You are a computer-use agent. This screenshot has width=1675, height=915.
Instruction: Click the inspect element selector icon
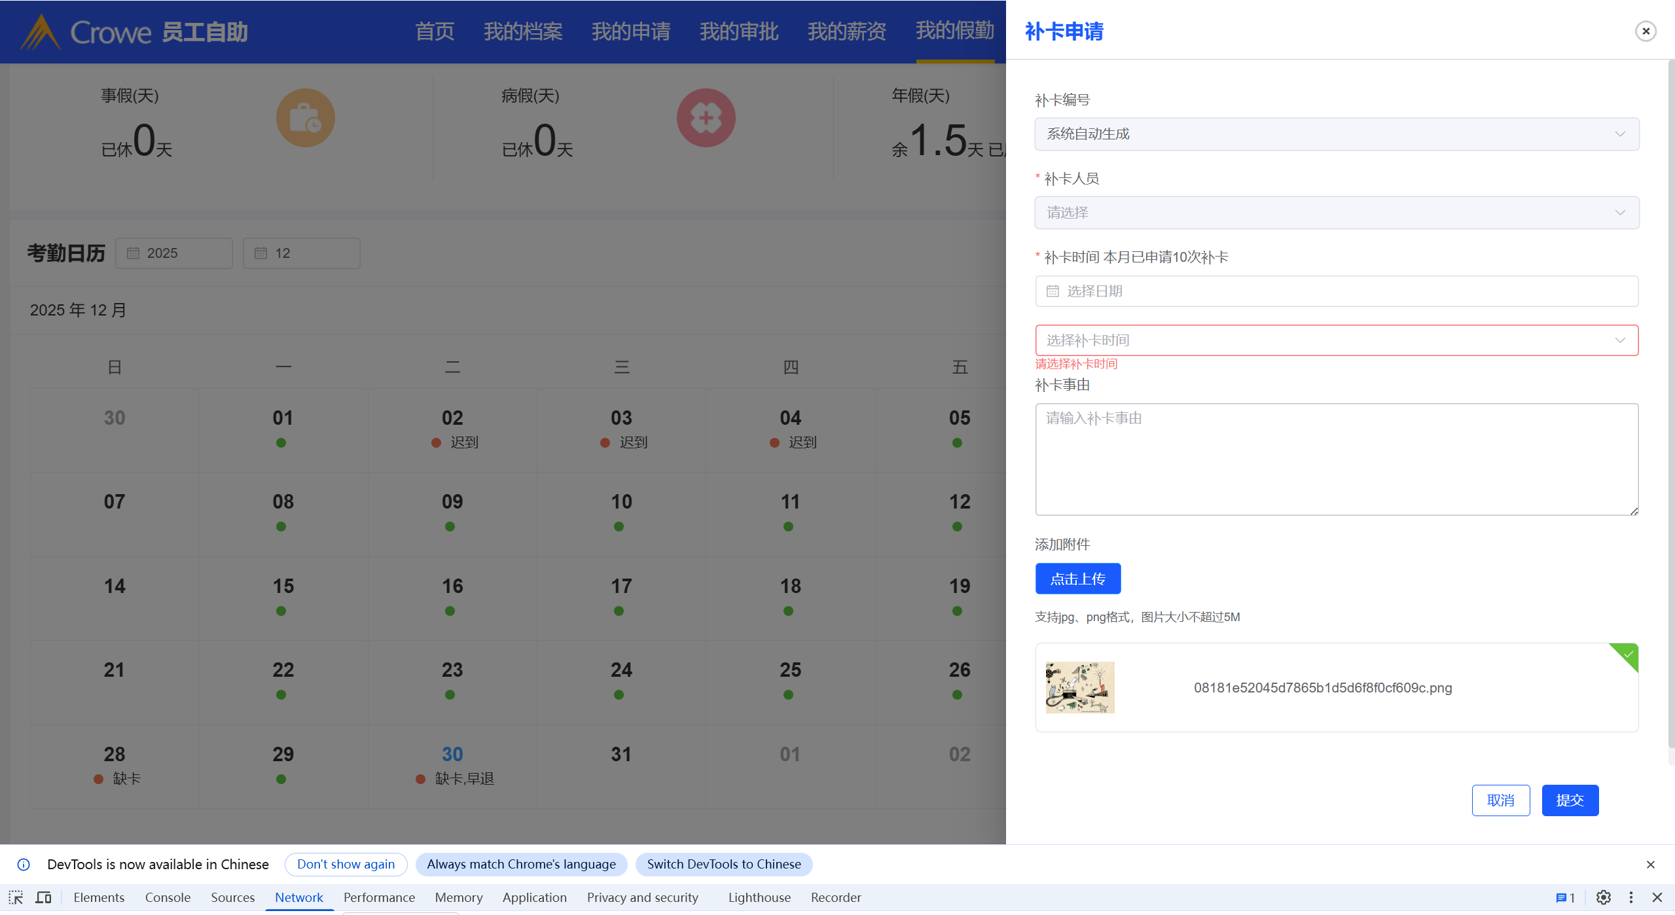point(16,897)
